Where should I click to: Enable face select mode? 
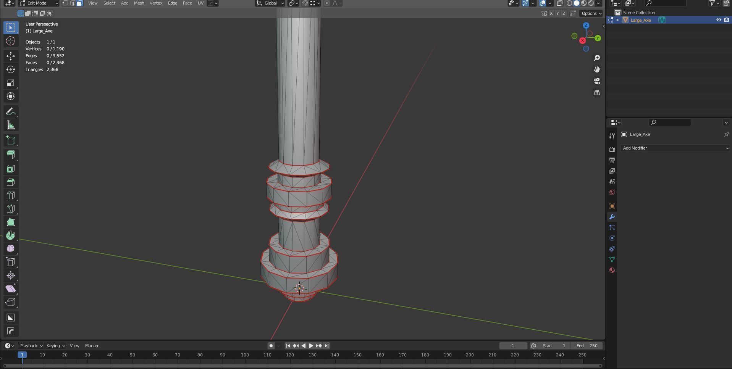[79, 3]
